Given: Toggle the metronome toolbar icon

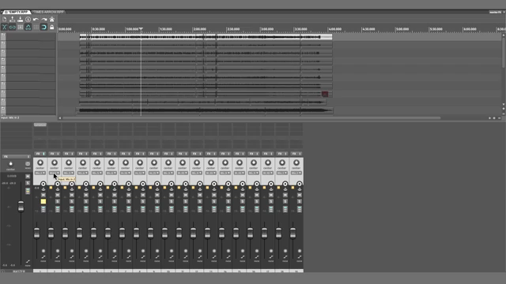Looking at the screenshot, I should click(51, 19).
